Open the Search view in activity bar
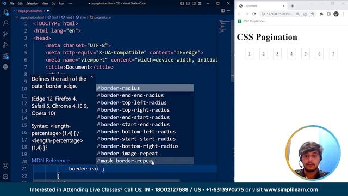 5,23
